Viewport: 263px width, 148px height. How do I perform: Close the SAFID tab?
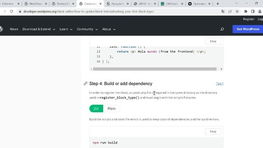point(155,4)
